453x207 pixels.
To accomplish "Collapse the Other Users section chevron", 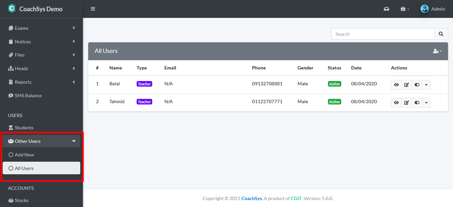I will (x=74, y=141).
